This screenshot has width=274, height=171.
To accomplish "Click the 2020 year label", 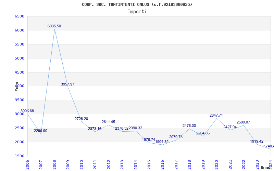I will [217, 165].
